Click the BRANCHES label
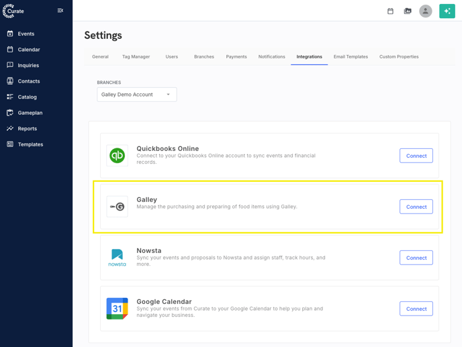This screenshot has width=462, height=347. (x=109, y=83)
